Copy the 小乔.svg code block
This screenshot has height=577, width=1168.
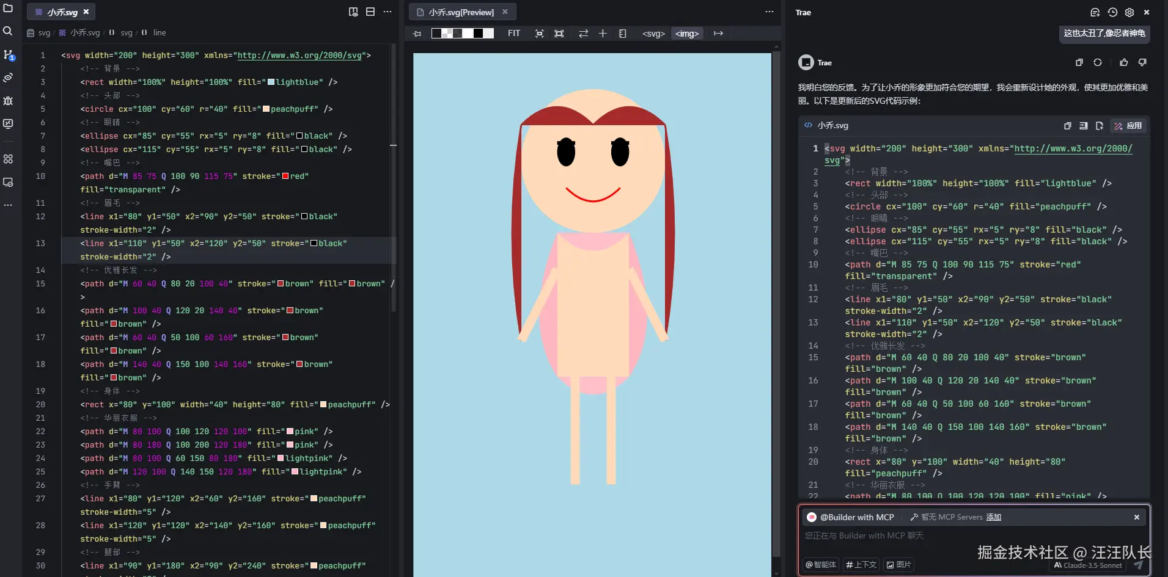(1067, 126)
